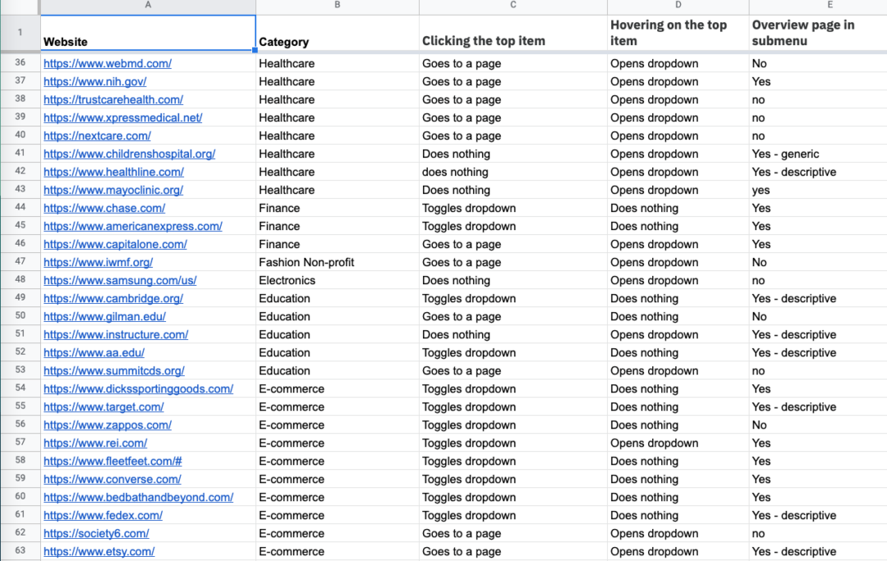The width and height of the screenshot is (887, 561).
Task: Click the select-all corner box
Action: (20, 7)
